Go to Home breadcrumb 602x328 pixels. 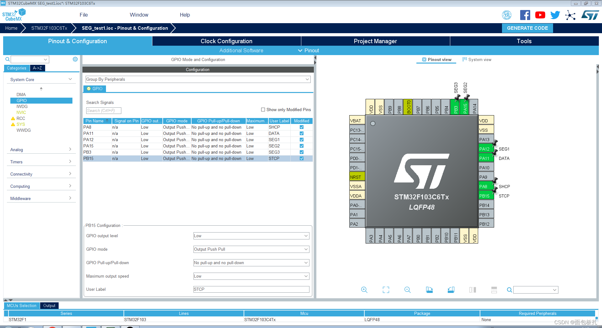(11, 28)
